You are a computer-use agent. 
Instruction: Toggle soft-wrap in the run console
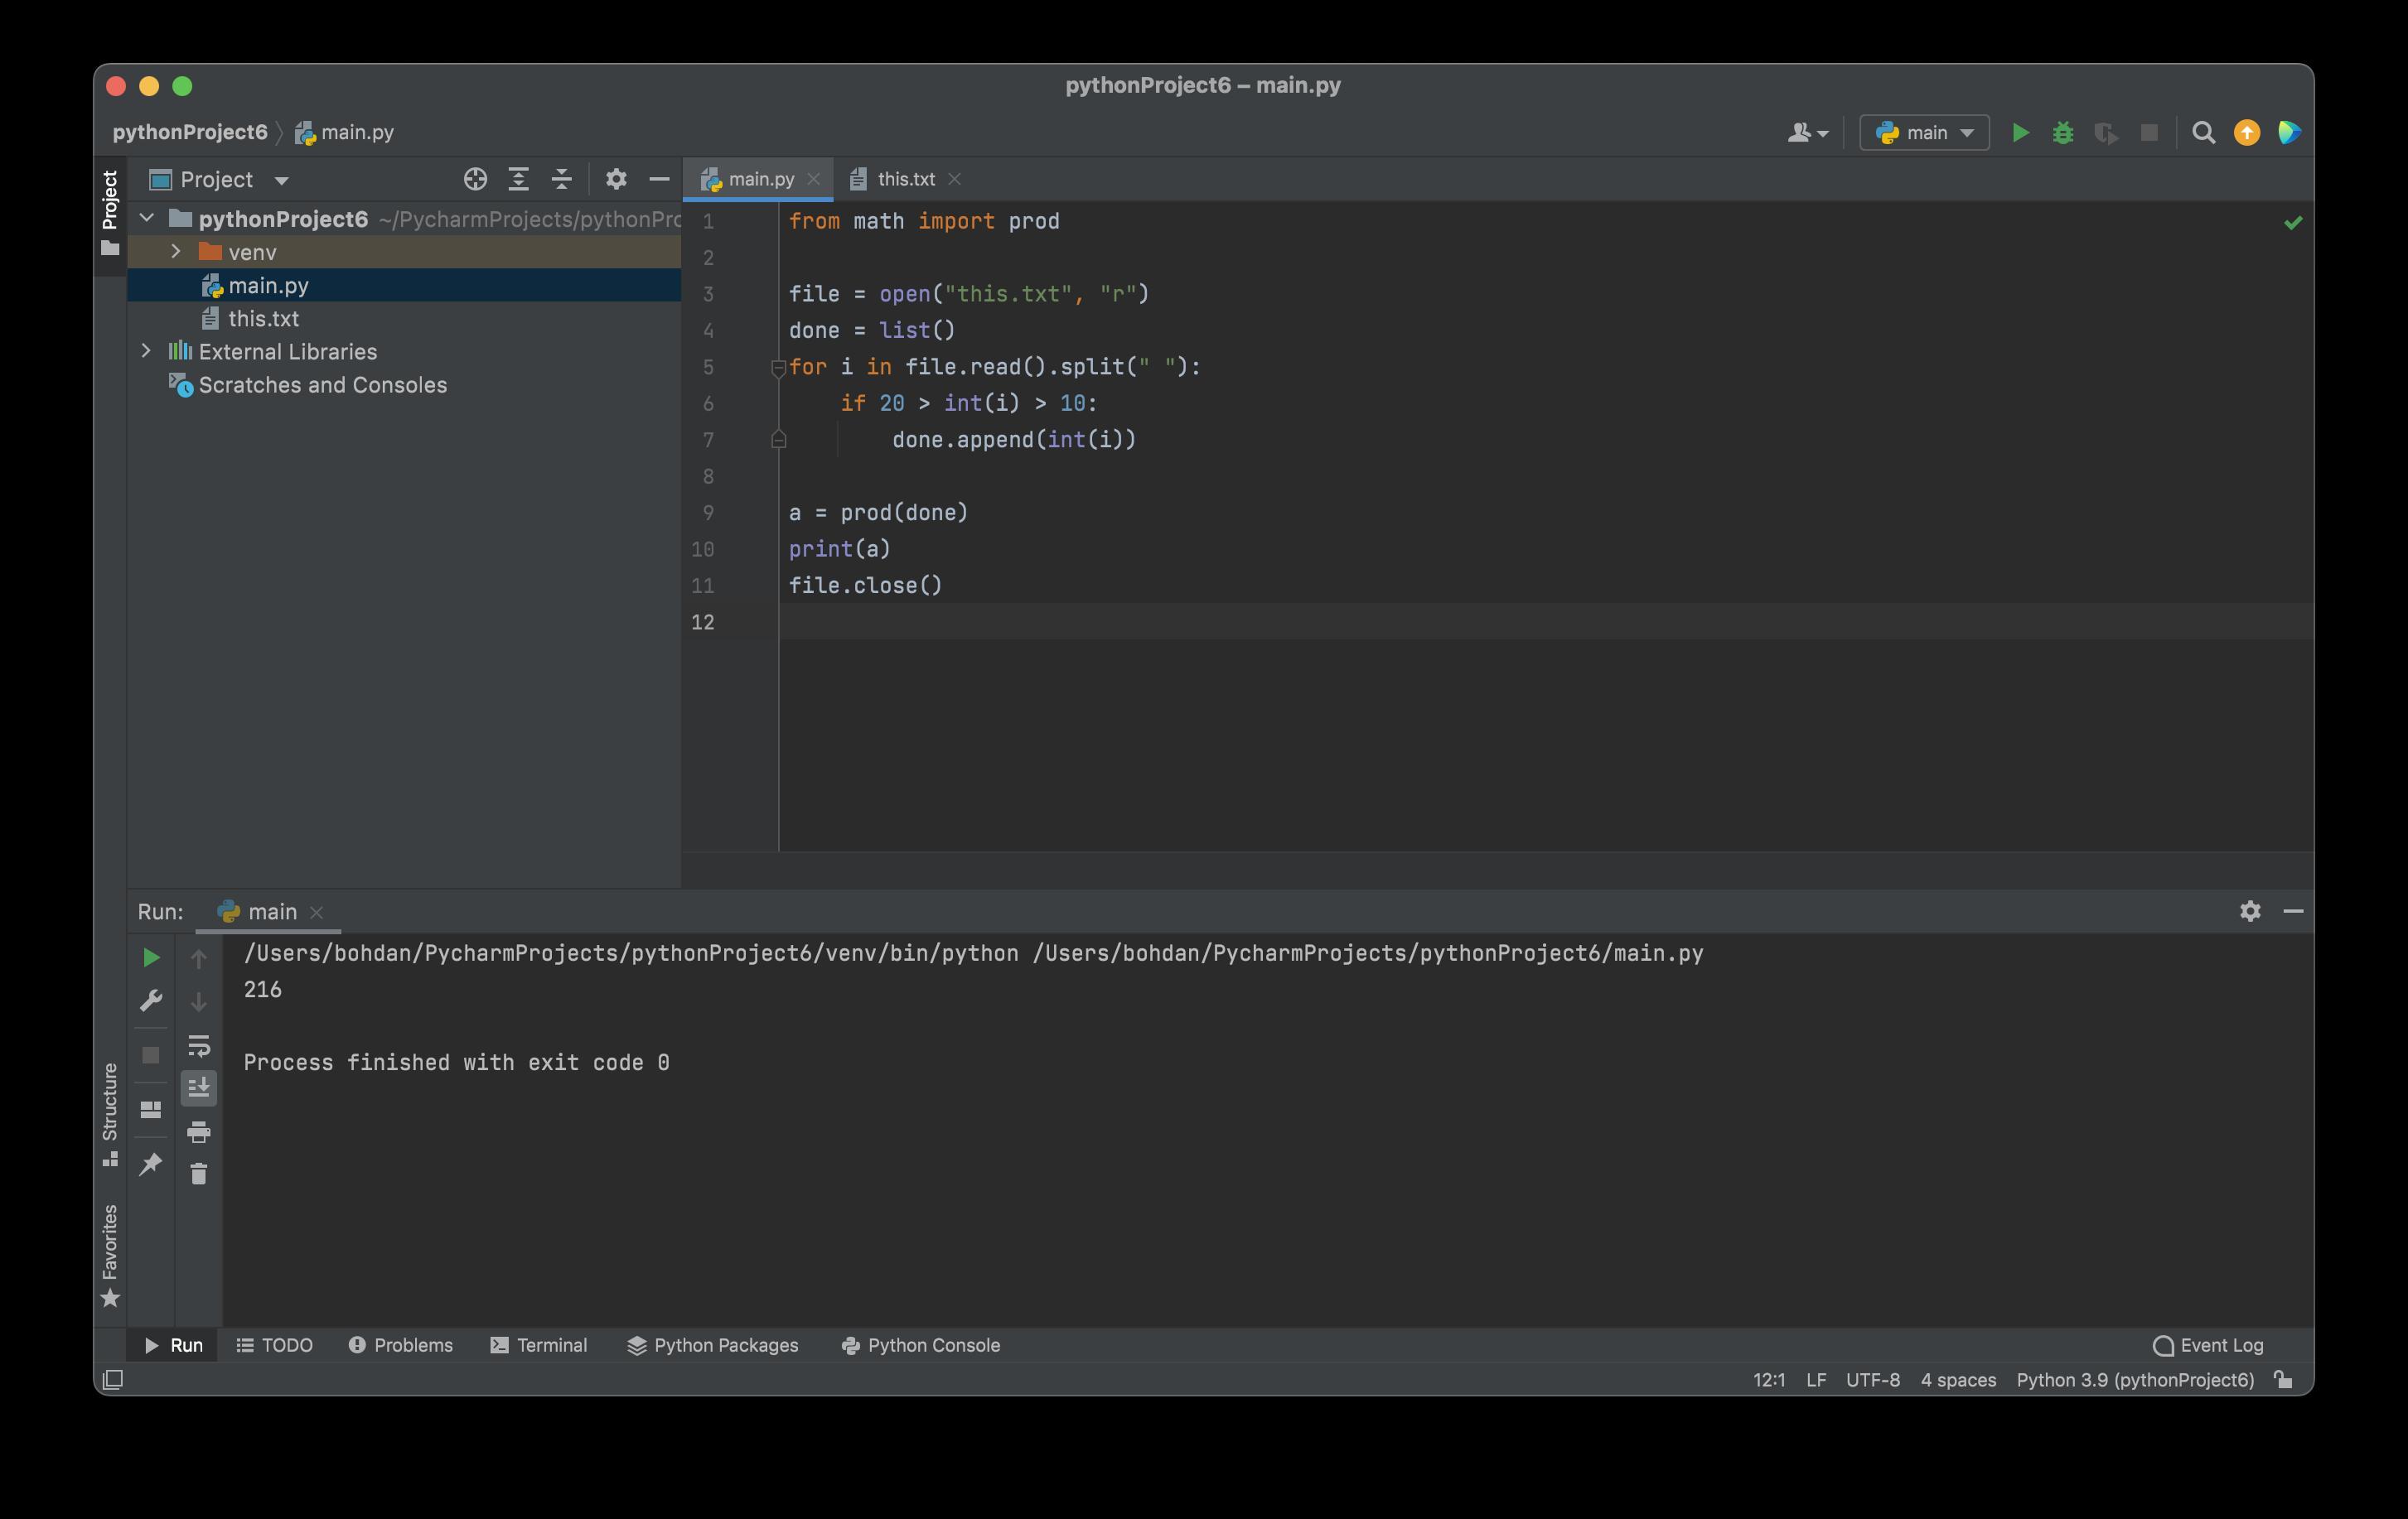click(198, 1045)
